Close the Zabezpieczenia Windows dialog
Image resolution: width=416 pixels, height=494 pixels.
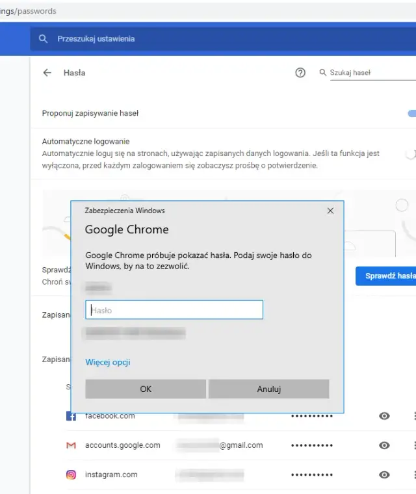tap(330, 211)
